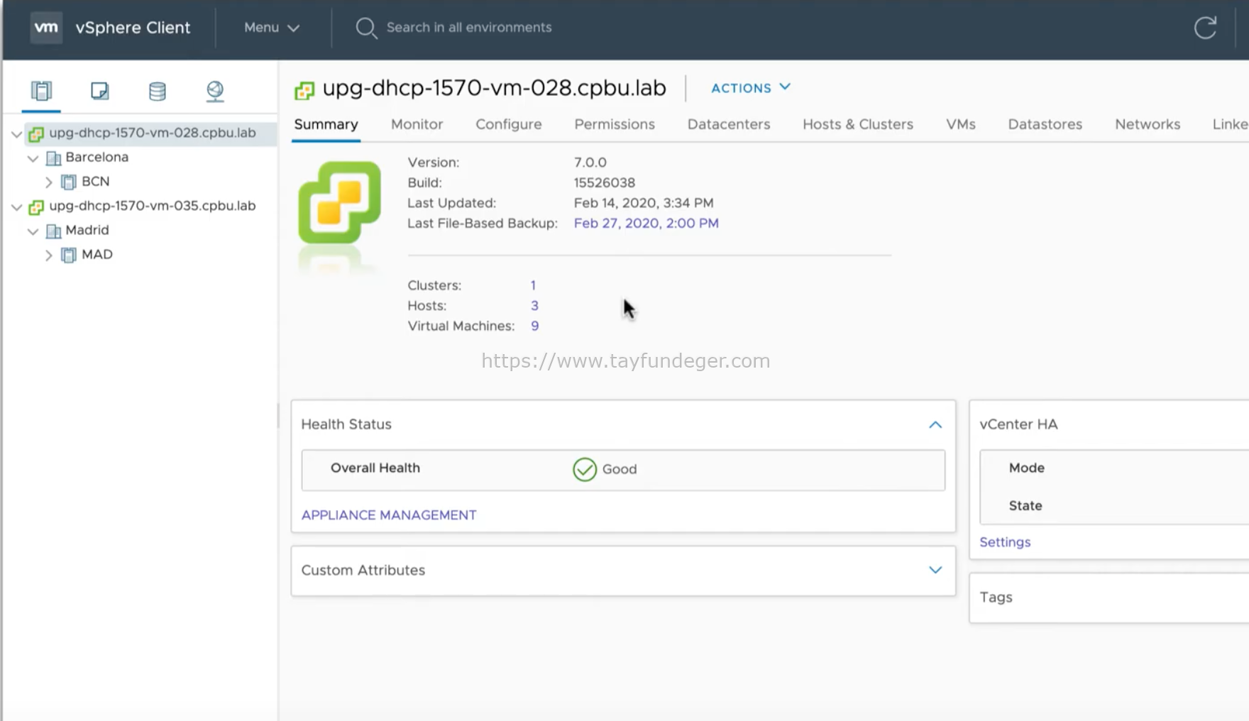The image size is (1249, 721).
Task: Click the vCenter HA Mode row
Action: click(x=1114, y=468)
